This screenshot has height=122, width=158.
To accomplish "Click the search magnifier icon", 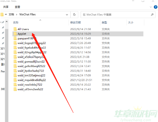I will tap(152, 15).
